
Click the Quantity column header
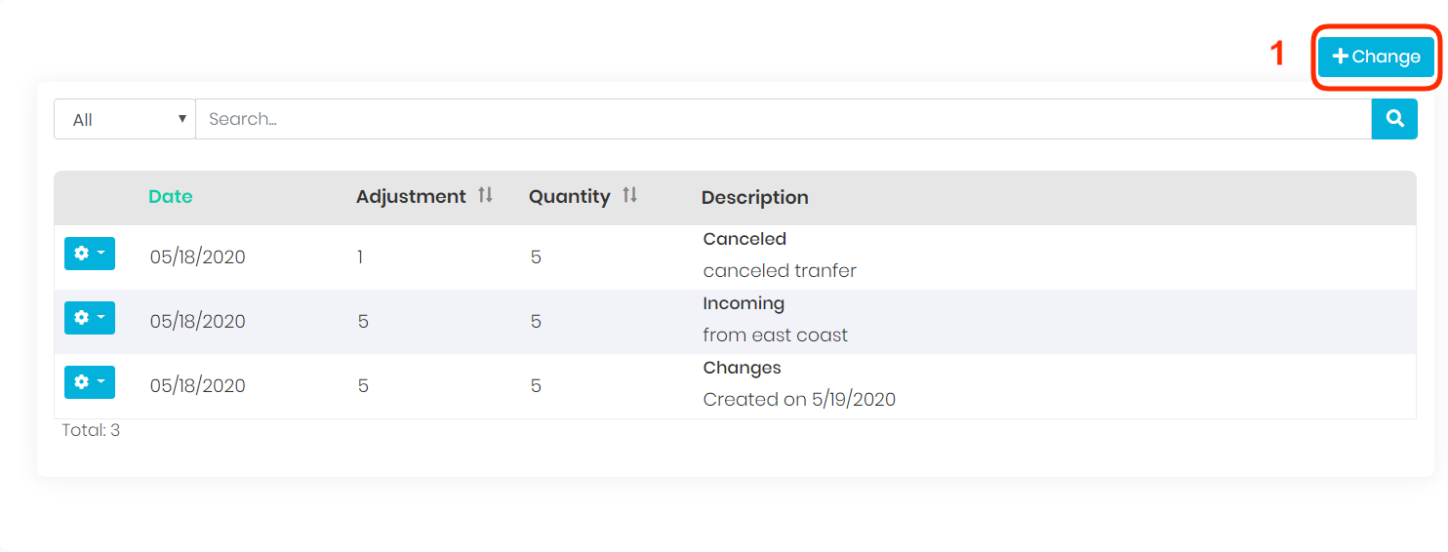569,197
